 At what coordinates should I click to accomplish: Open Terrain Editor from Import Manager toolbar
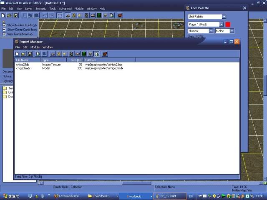[x=53, y=54]
